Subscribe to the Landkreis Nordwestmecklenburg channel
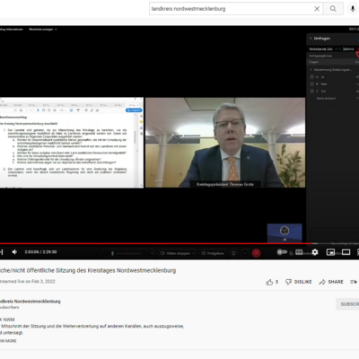The image size is (359, 359). (348, 304)
